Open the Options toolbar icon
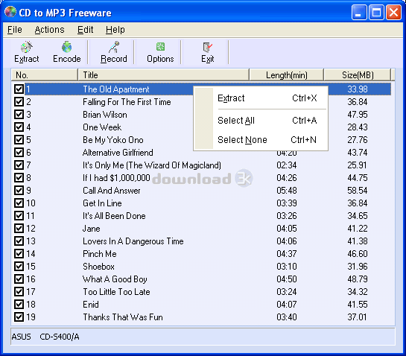406x356 pixels. coord(160,47)
